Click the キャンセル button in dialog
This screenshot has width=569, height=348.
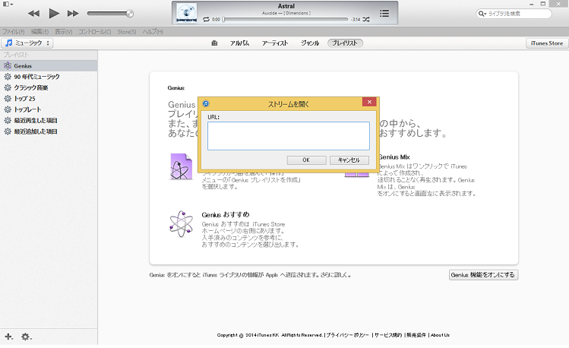pos(349,160)
